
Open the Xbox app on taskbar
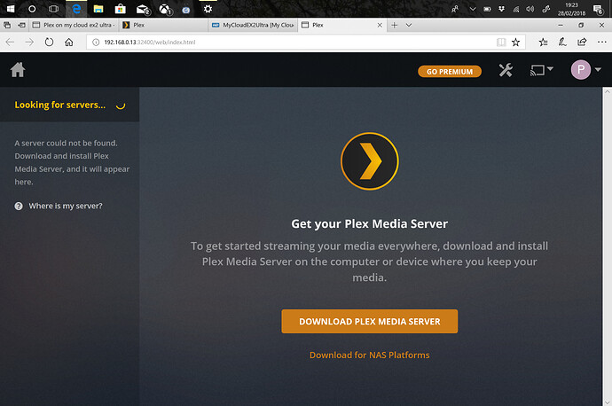(165, 9)
